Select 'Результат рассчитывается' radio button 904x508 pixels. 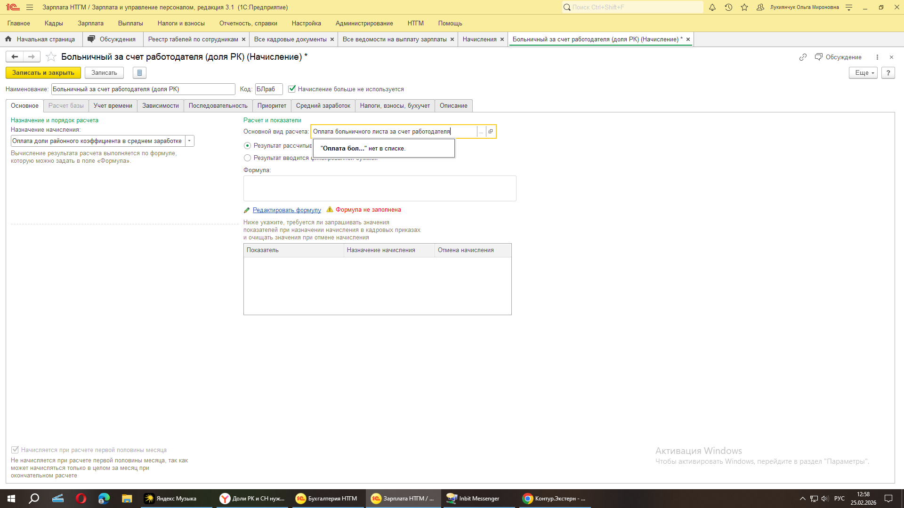[247, 146]
